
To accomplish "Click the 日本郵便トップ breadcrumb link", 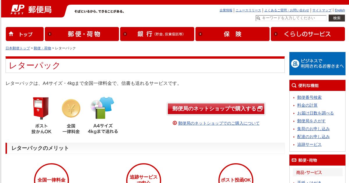I will [x=18, y=48].
